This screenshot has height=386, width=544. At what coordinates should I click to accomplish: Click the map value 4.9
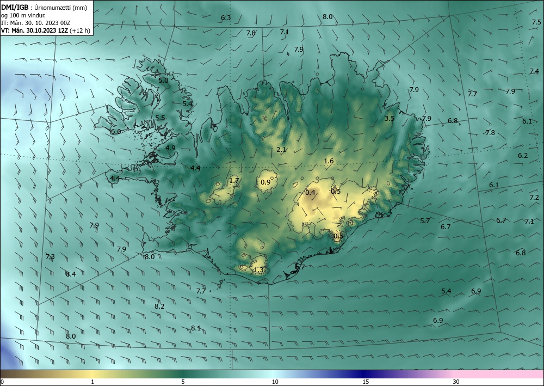click(170, 148)
